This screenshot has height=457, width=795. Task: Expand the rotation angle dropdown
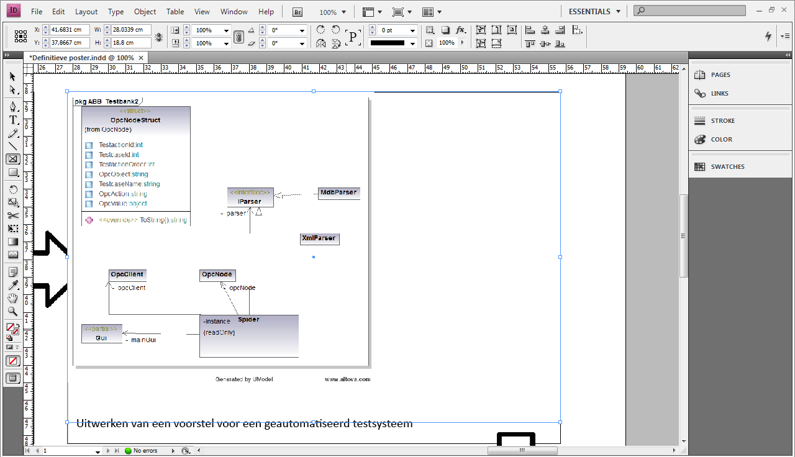302,30
